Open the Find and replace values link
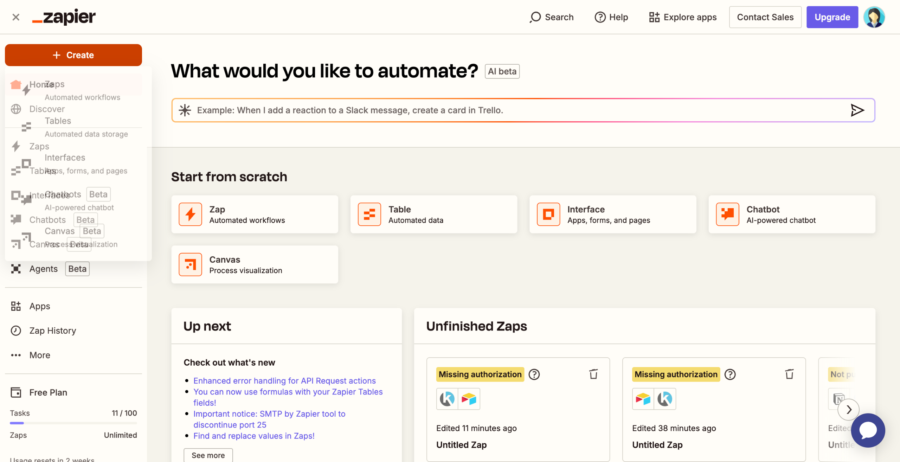Viewport: 900px width, 462px height. (253, 436)
